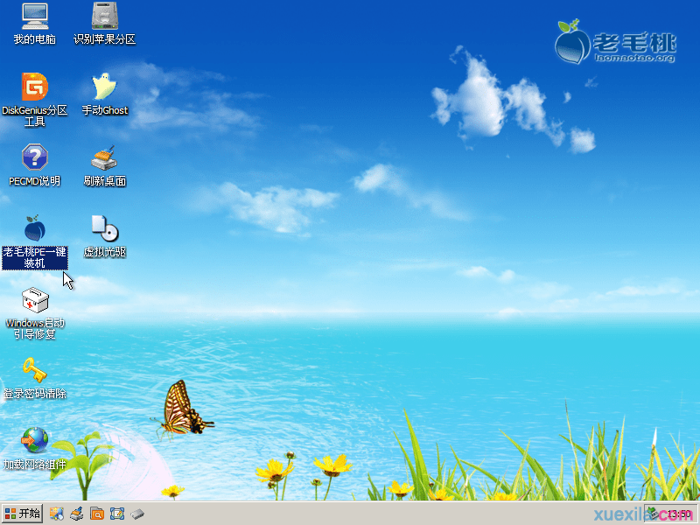Select 老毛桃PE一键装机 peach icon
Viewport: 700px width, 525px height.
35,229
